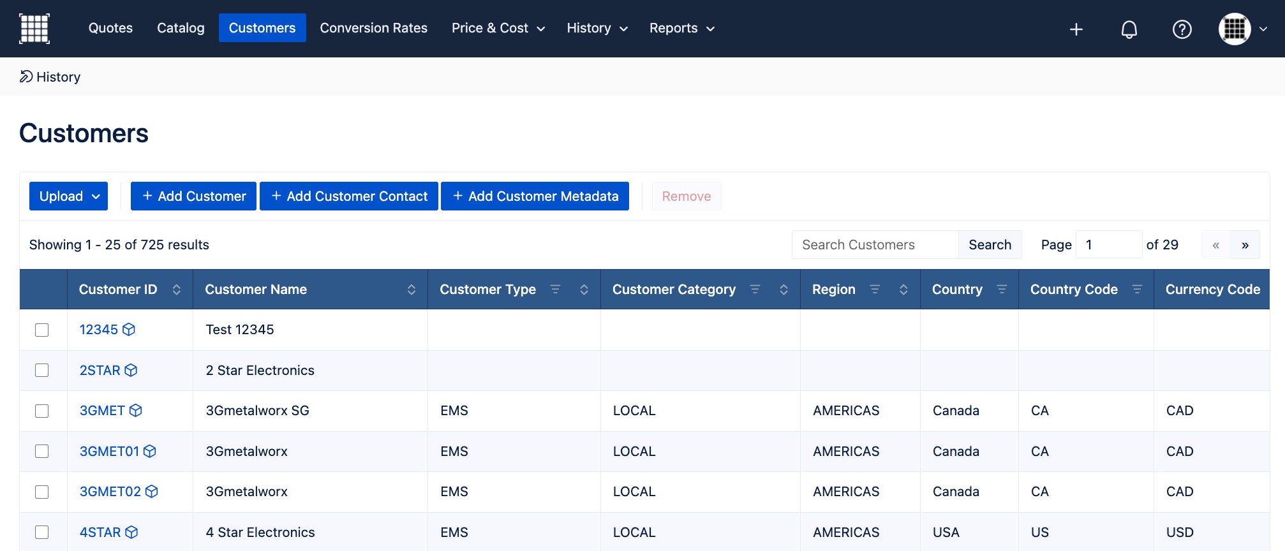Viewport: 1285px width, 551px height.
Task: Expand the History menu in the navbar
Action: (x=597, y=28)
